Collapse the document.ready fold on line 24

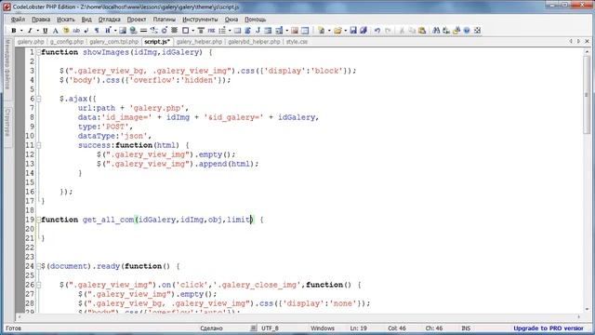click(38, 266)
